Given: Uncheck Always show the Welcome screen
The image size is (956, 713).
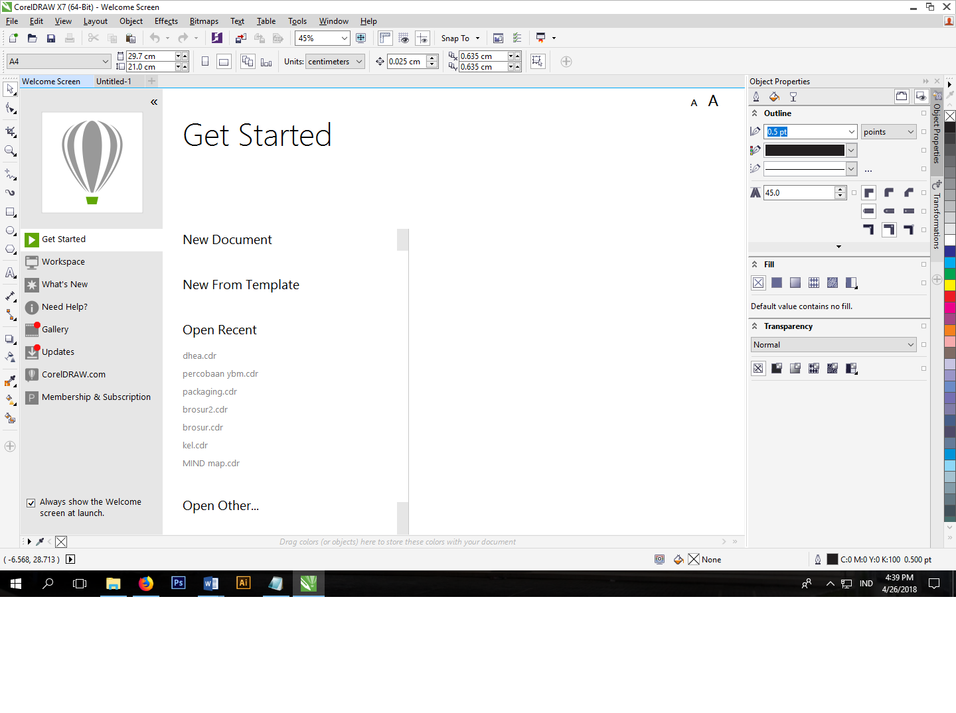Looking at the screenshot, I should [31, 503].
